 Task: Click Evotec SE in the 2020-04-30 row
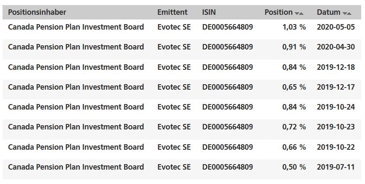(x=174, y=47)
